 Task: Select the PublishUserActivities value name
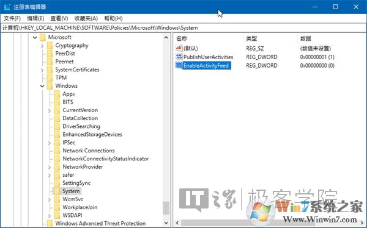pyautogui.click(x=209, y=57)
